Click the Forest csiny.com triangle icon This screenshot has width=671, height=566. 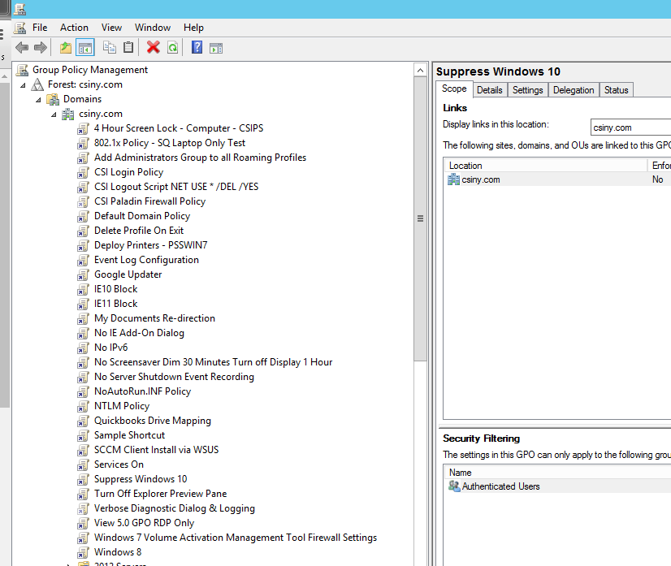(x=37, y=84)
